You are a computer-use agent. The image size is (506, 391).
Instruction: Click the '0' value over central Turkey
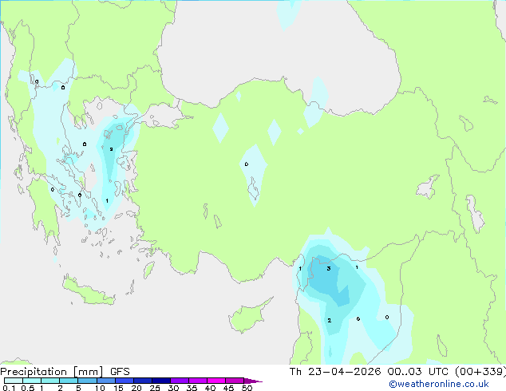tap(247, 164)
